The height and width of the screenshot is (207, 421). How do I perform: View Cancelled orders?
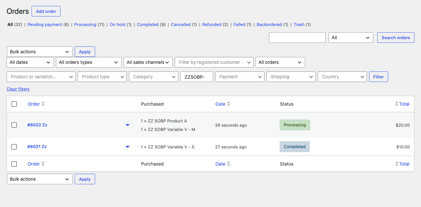point(181,25)
